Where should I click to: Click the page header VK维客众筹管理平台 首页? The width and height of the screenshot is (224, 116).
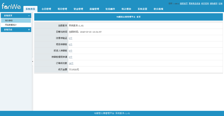[x=128, y=17]
